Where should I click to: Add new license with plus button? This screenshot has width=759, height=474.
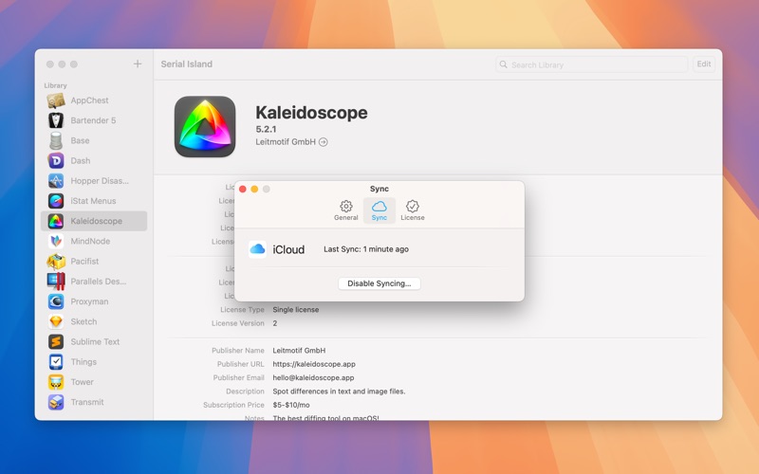(138, 64)
